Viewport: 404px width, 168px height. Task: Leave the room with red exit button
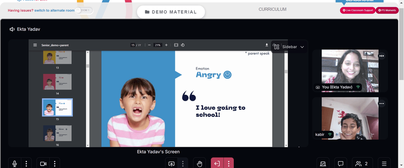(217, 164)
